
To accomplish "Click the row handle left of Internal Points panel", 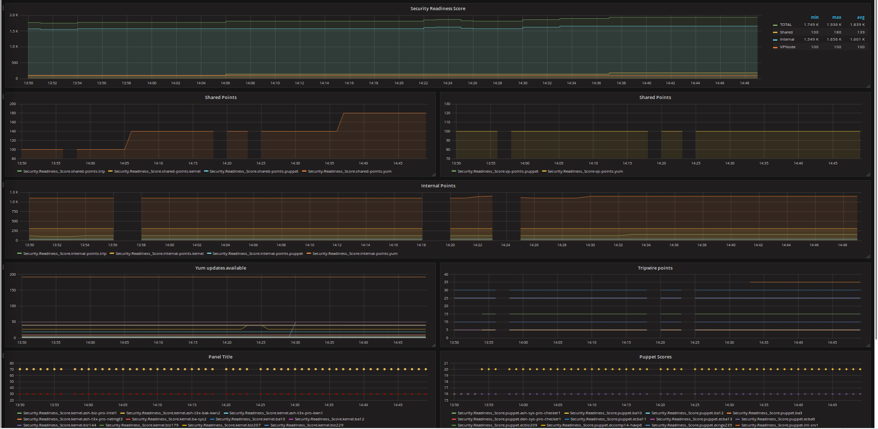I will [3, 185].
